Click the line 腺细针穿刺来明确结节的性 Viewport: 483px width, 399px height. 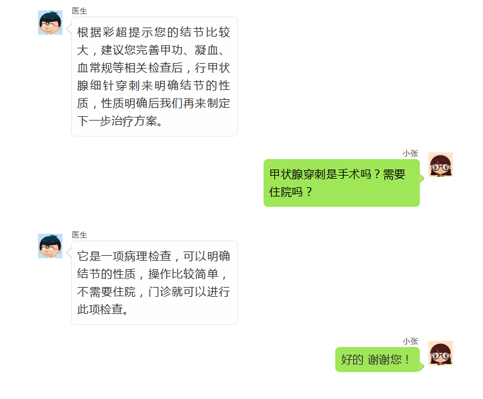click(x=153, y=86)
